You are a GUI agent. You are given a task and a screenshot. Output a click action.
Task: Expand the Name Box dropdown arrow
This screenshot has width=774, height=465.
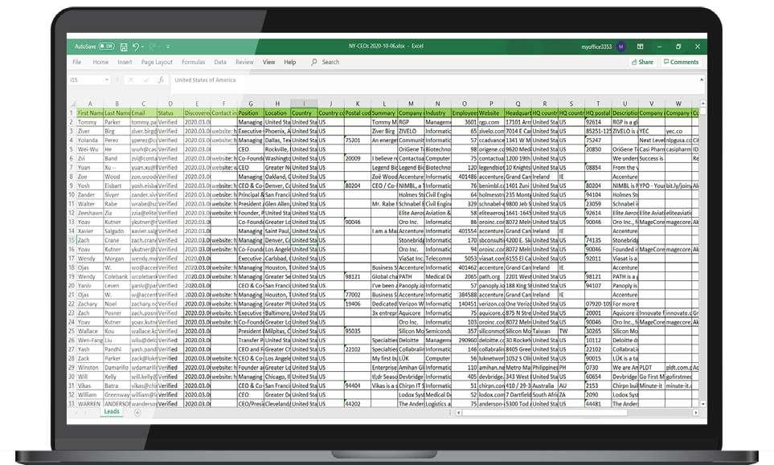[107, 80]
